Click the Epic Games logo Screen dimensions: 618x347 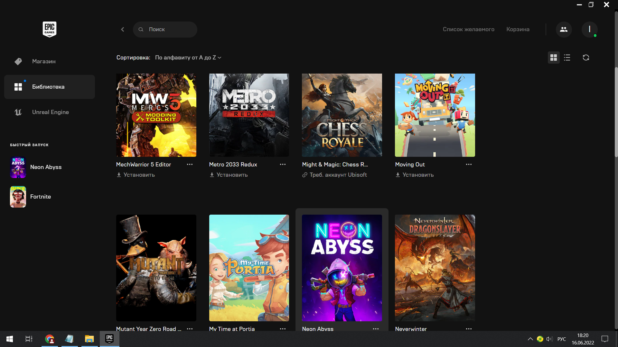50,29
